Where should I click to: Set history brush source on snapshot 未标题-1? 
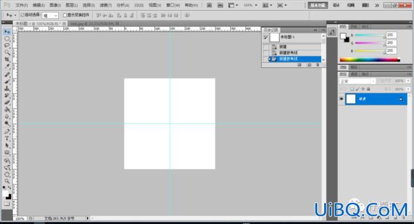(265, 38)
